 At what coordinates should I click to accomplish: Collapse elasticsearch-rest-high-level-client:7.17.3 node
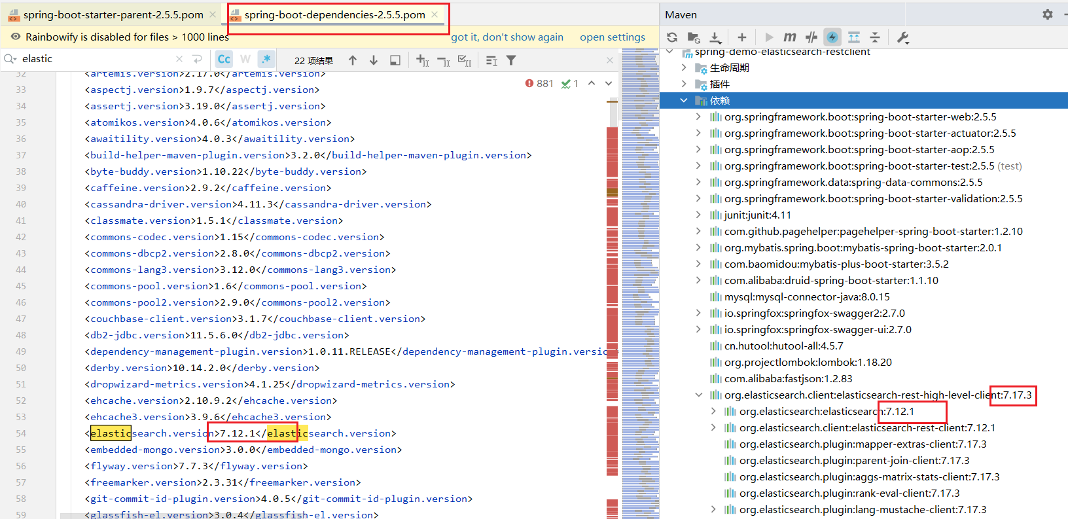[x=698, y=395]
